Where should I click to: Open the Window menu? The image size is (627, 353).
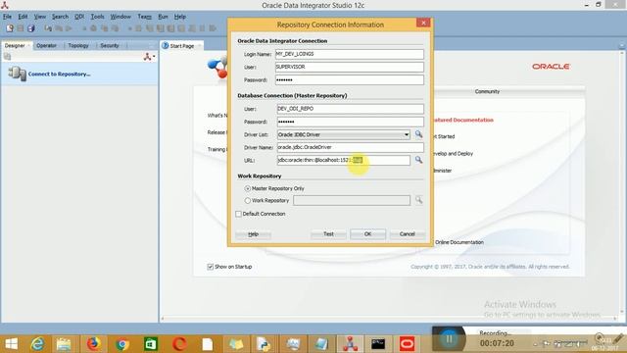(x=121, y=17)
